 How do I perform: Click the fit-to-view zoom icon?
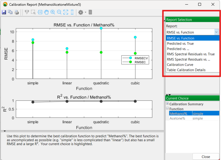[x=65, y=12]
